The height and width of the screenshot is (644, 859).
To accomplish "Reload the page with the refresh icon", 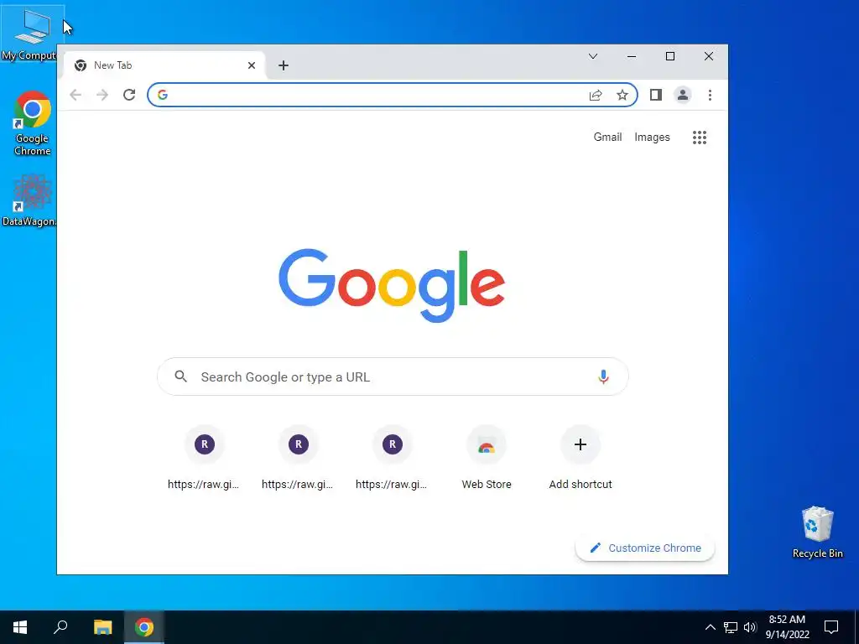I will click(129, 95).
